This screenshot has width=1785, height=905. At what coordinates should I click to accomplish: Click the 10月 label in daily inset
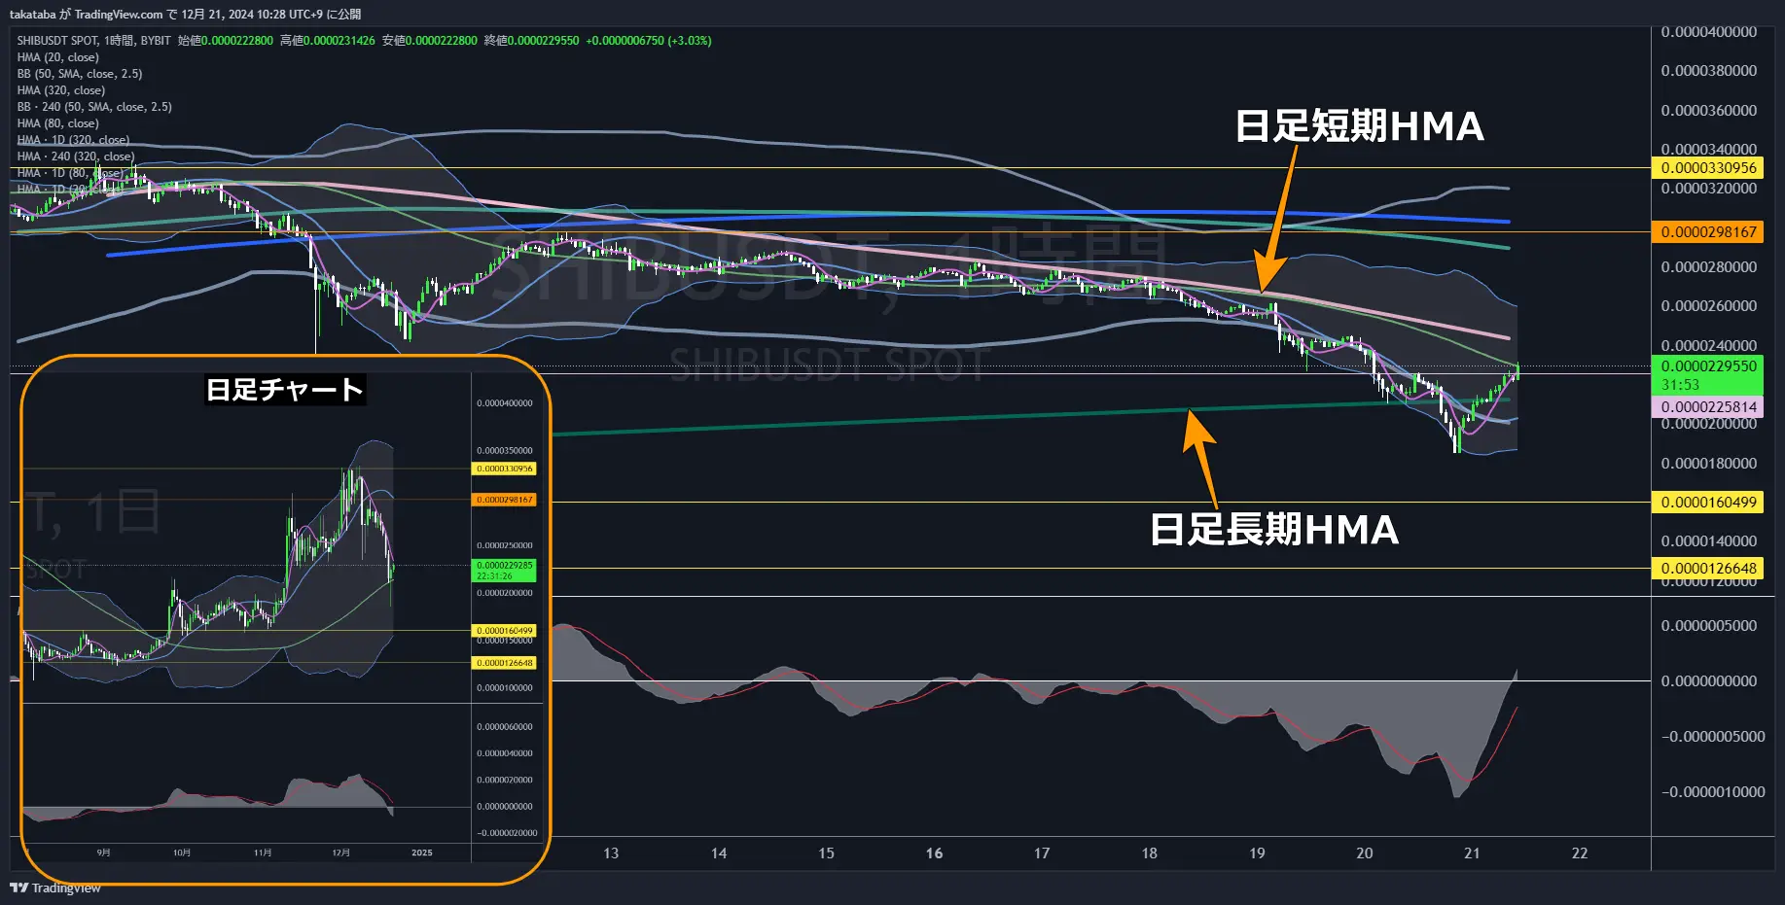pyautogui.click(x=182, y=853)
